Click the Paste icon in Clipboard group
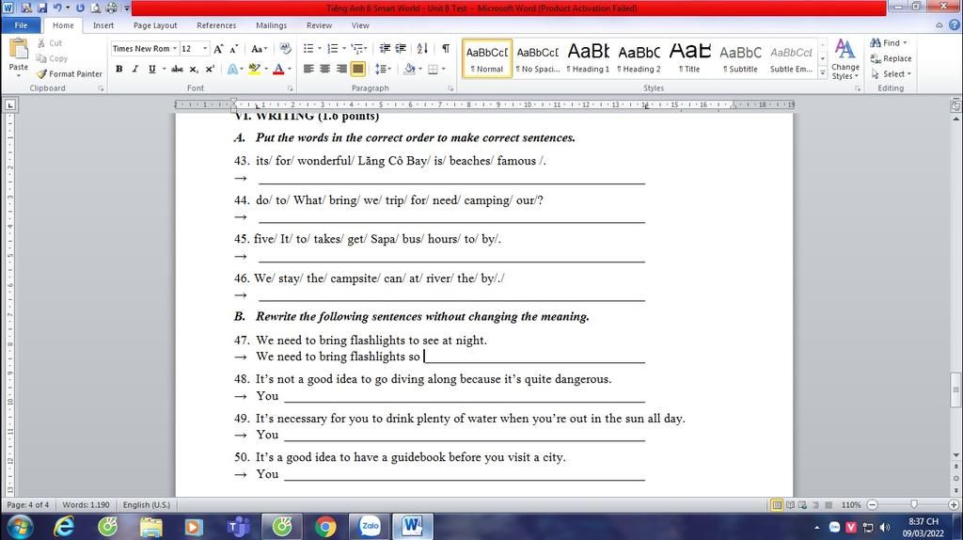This screenshot has width=963, height=540. click(19, 51)
